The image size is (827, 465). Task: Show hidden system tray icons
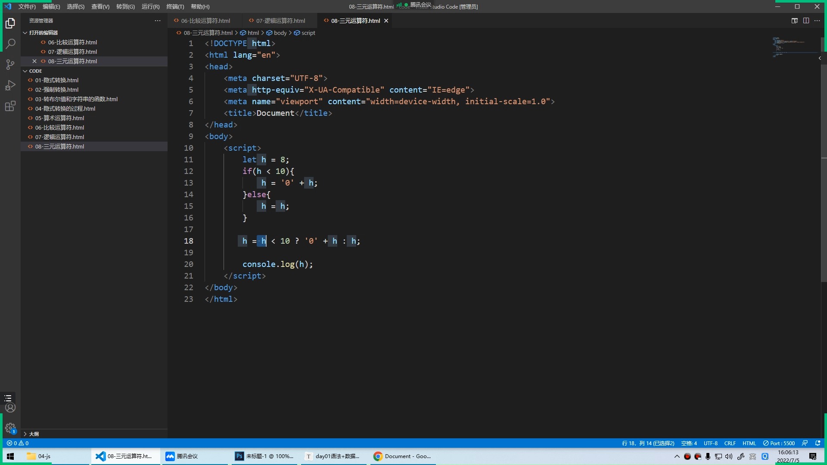point(677,456)
